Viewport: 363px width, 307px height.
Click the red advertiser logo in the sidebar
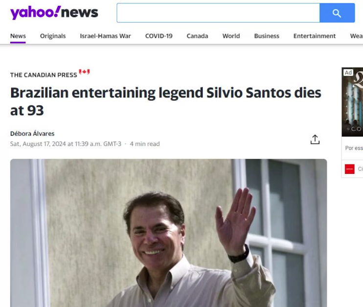(x=350, y=169)
